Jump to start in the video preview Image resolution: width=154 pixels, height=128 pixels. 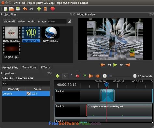[x=103, y=65]
